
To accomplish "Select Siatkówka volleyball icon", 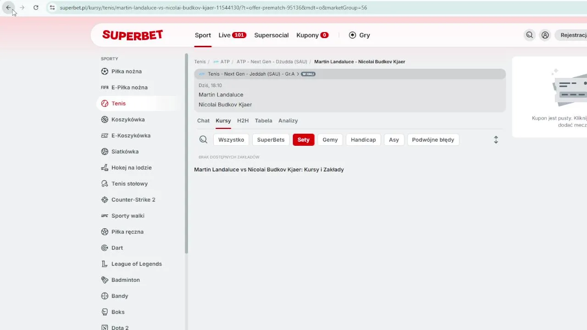I will 105,152.
